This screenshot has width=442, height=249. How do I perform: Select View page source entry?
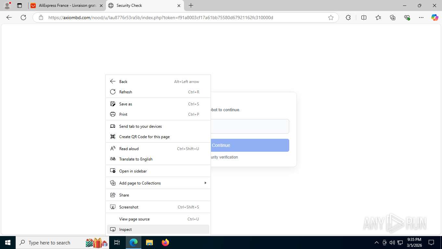(158, 219)
